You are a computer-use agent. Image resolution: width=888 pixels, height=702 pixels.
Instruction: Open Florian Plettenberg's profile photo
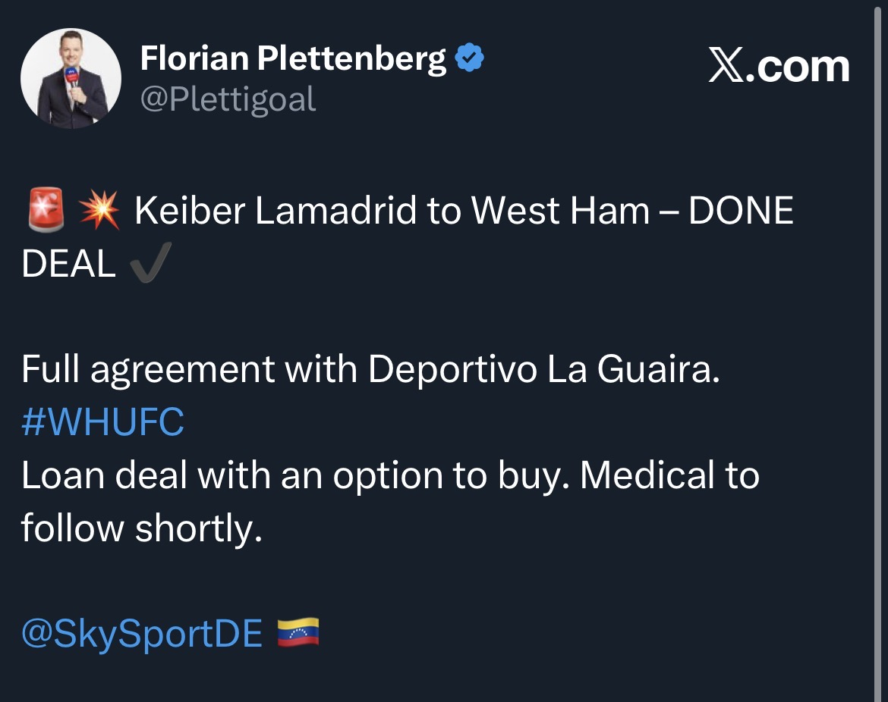(71, 79)
